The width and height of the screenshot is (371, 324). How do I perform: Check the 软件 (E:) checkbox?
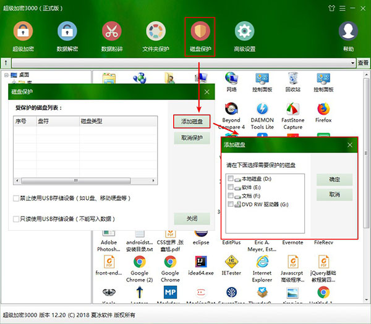click(231, 187)
